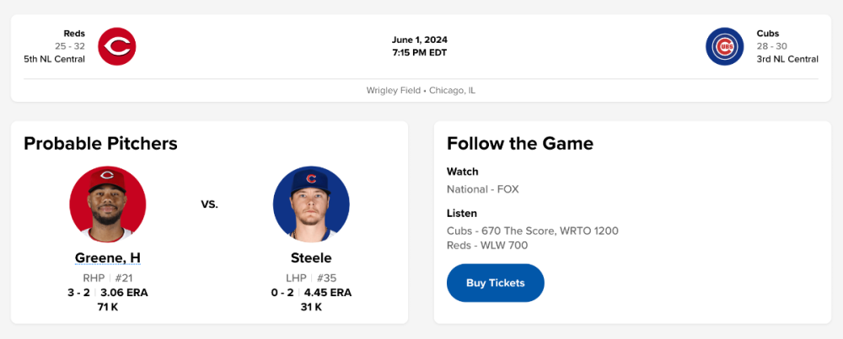This screenshot has height=339, width=843.
Task: Open the Greene, H player link
Action: coord(108,258)
